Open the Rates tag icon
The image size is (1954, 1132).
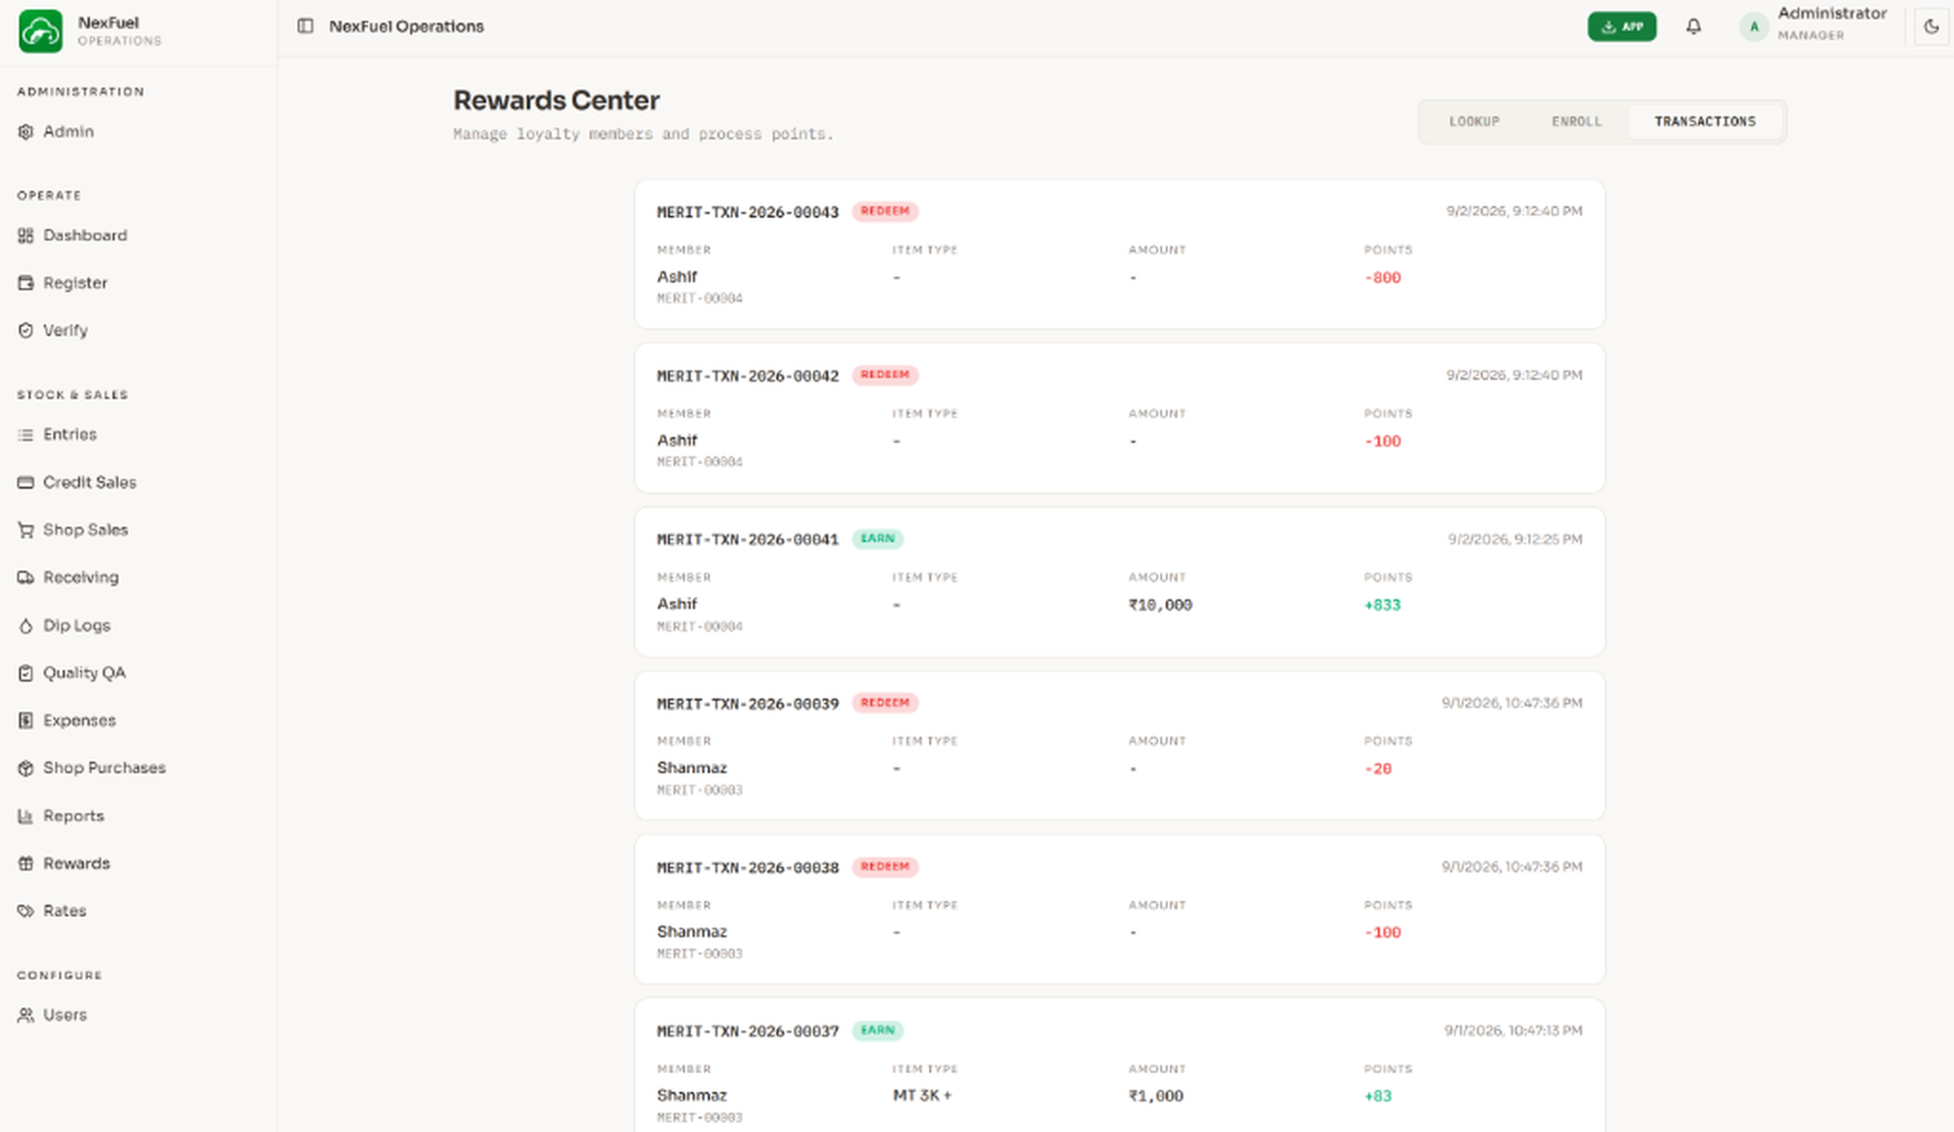coord(26,912)
